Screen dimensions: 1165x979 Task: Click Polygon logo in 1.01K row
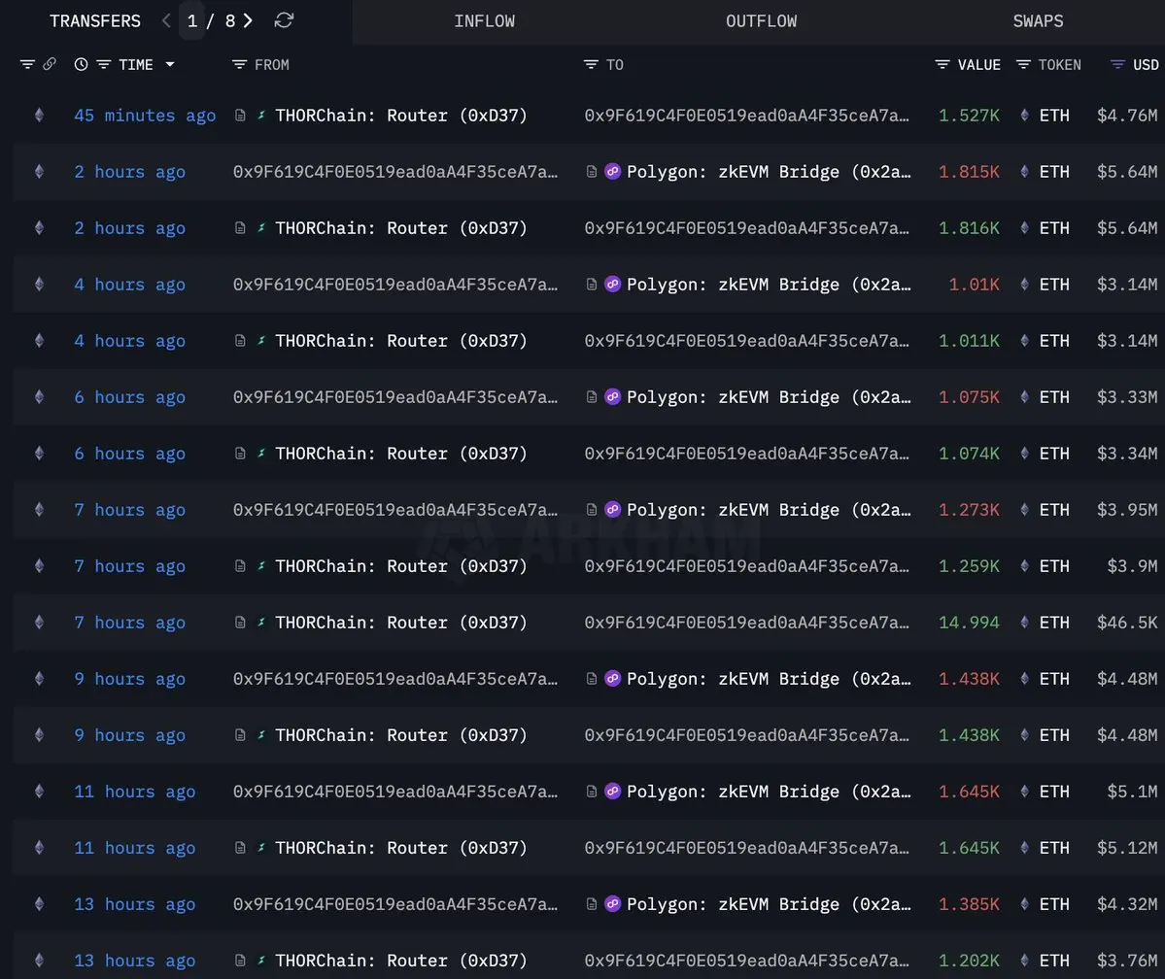pyautogui.click(x=612, y=285)
